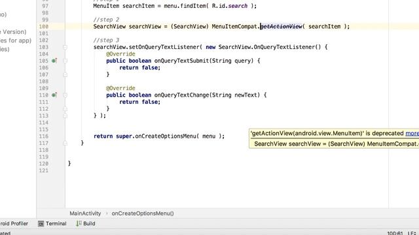Click the LF line separator indicator

click(412, 233)
